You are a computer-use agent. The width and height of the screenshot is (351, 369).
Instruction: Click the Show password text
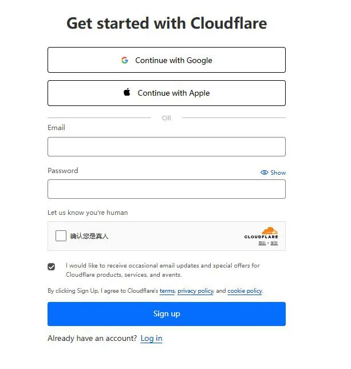pos(278,172)
